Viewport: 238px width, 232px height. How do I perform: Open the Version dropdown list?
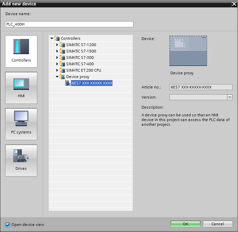click(x=230, y=97)
